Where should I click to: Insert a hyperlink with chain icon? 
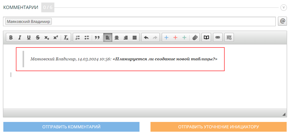[x=218, y=37]
